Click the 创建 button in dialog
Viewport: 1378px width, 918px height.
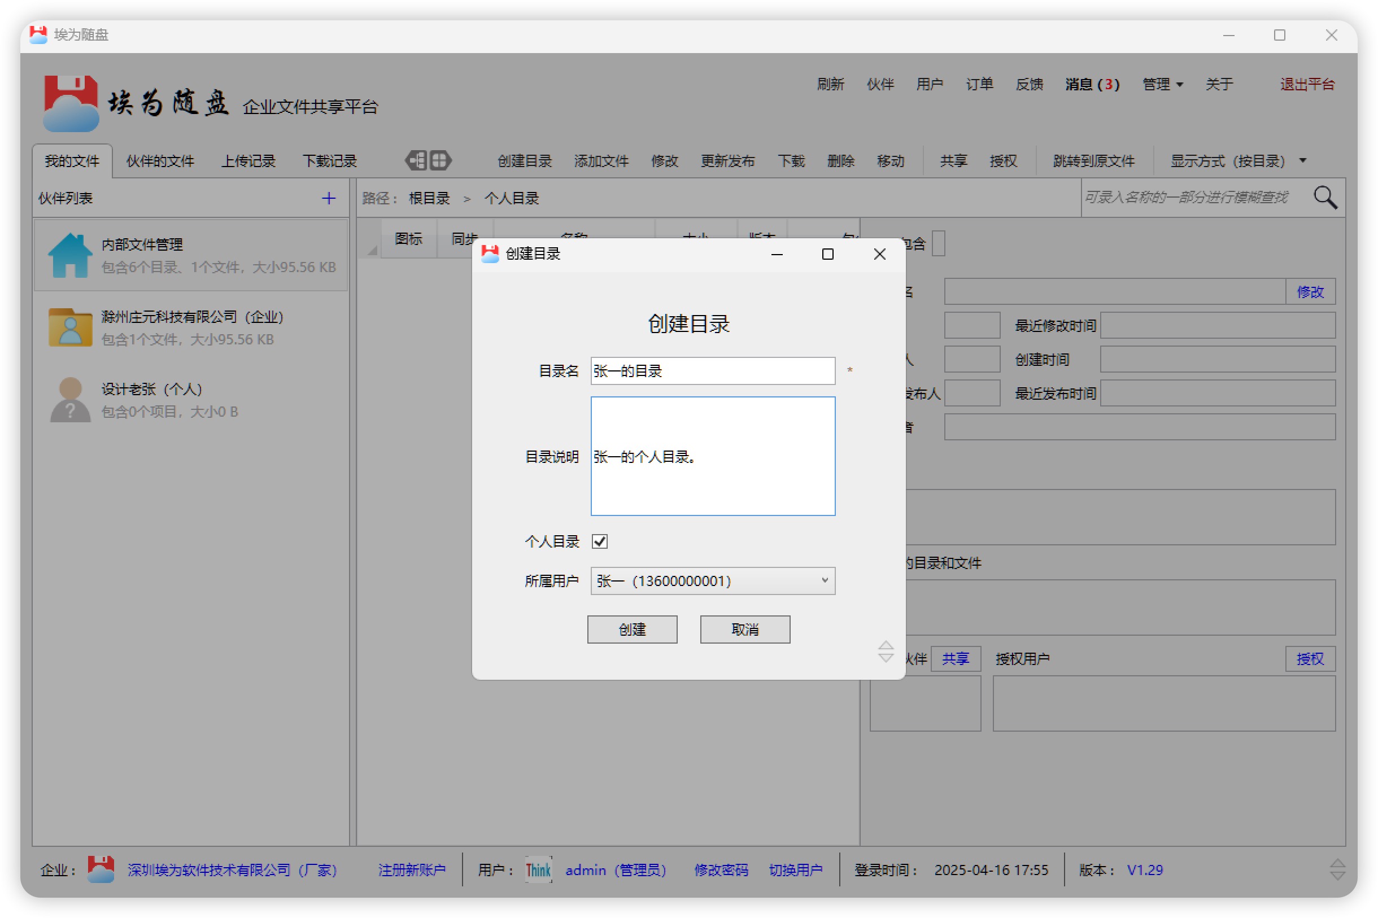point(632,630)
